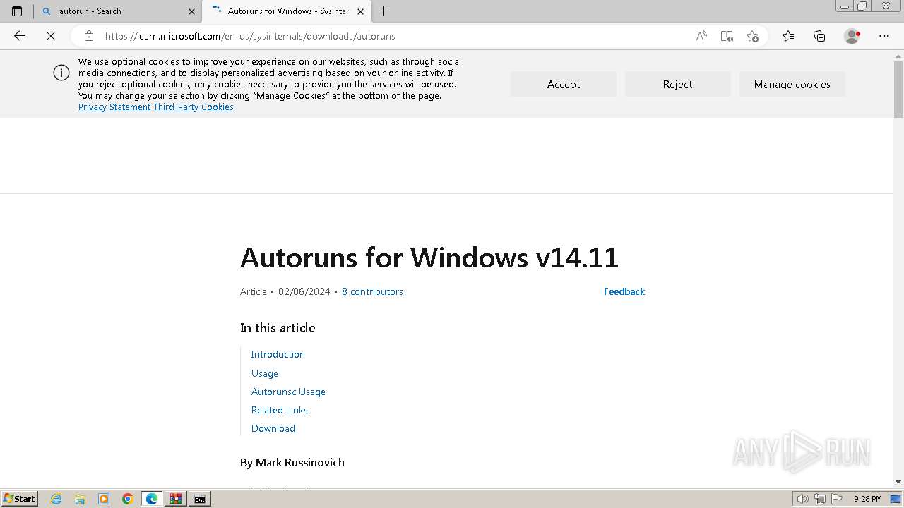Open the tab actions menu icon
904x508 pixels.
(x=17, y=11)
